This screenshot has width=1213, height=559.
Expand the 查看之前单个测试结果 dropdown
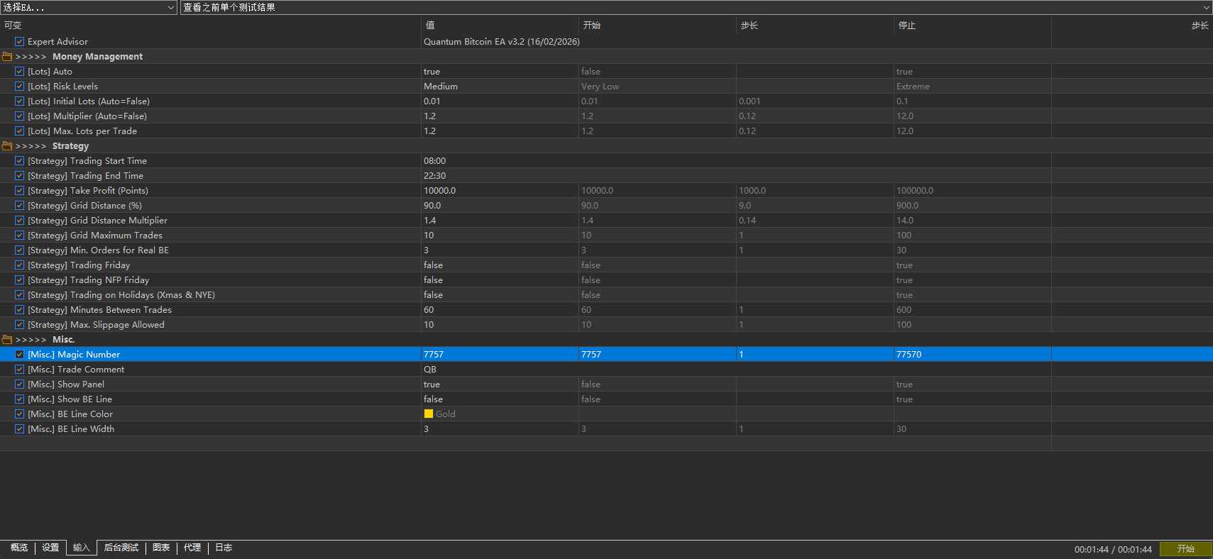pos(696,8)
